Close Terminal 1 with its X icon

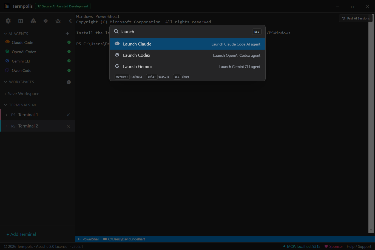68,115
